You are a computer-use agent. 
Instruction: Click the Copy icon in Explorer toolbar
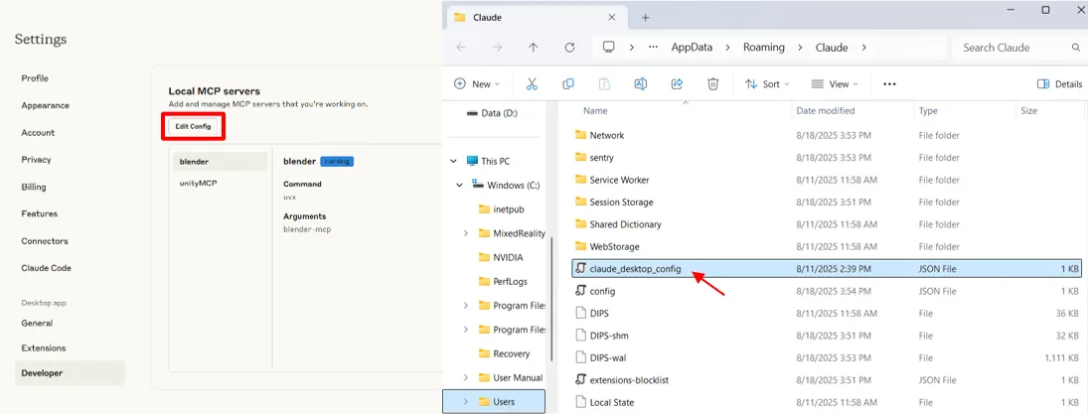[x=568, y=84]
